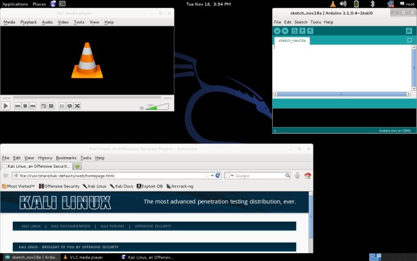Toggle VLC loop mode
Viewport: 417px width, 261px height.
[x=69, y=106]
